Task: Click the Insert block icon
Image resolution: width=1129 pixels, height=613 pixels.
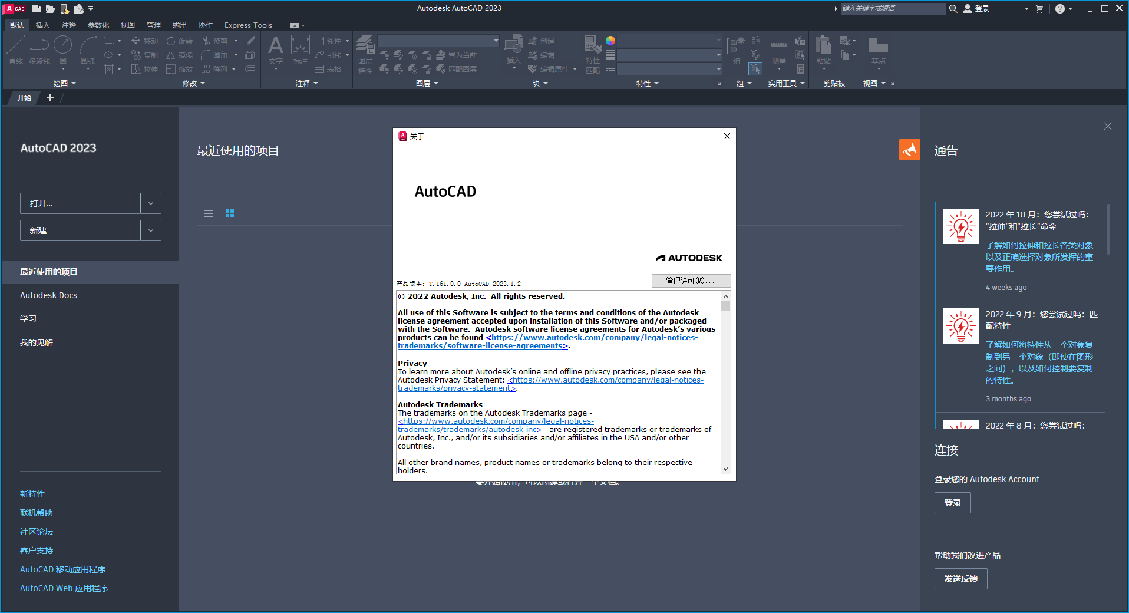Action: click(513, 48)
